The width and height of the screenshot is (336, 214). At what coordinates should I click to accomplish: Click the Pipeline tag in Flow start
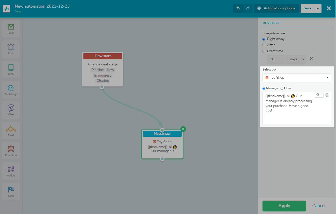tap(98, 70)
